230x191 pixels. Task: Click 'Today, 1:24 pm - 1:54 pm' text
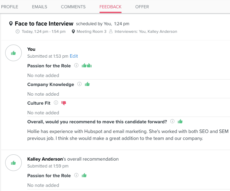pos(44,31)
